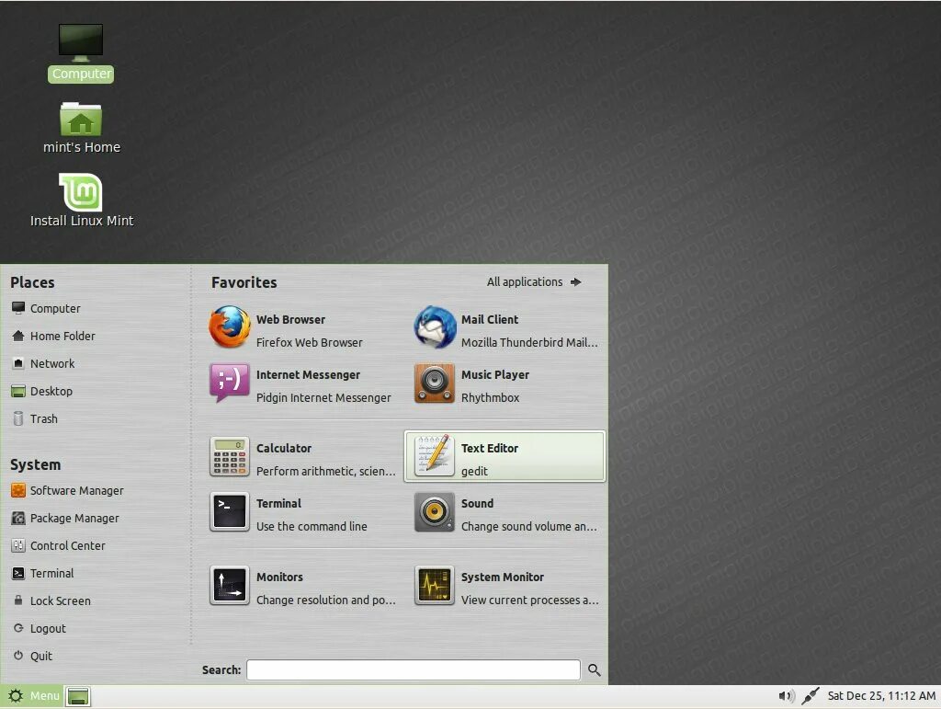Click the network connection tray icon

click(x=811, y=696)
